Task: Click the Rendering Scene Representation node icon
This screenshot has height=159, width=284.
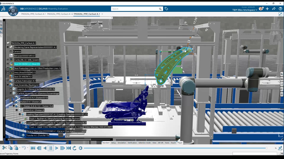Action: [11, 47]
